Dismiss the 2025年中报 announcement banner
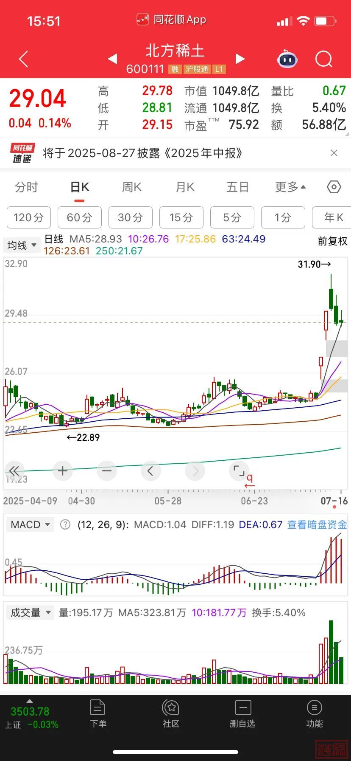 [x=334, y=153]
